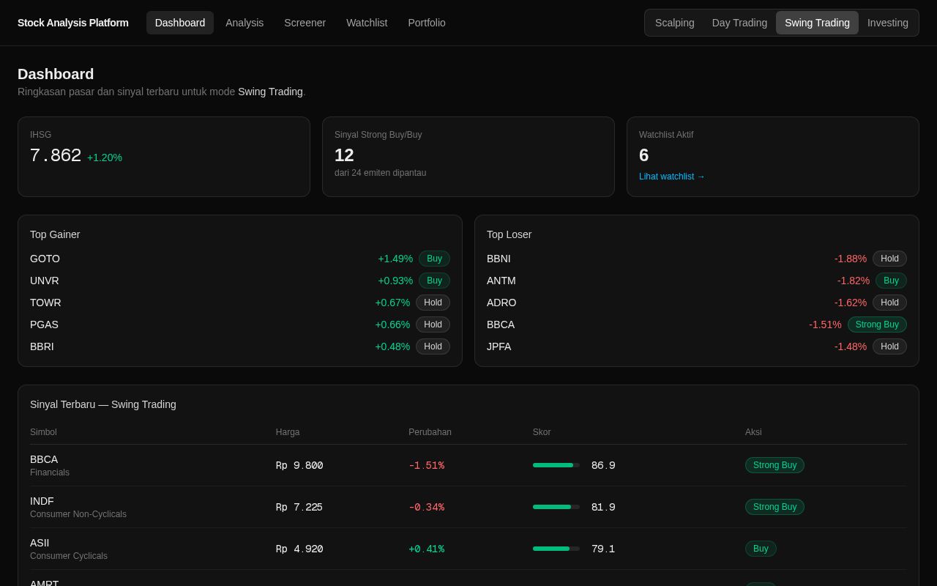Open the Portfolio page
The width and height of the screenshot is (937, 586).
[x=427, y=23]
